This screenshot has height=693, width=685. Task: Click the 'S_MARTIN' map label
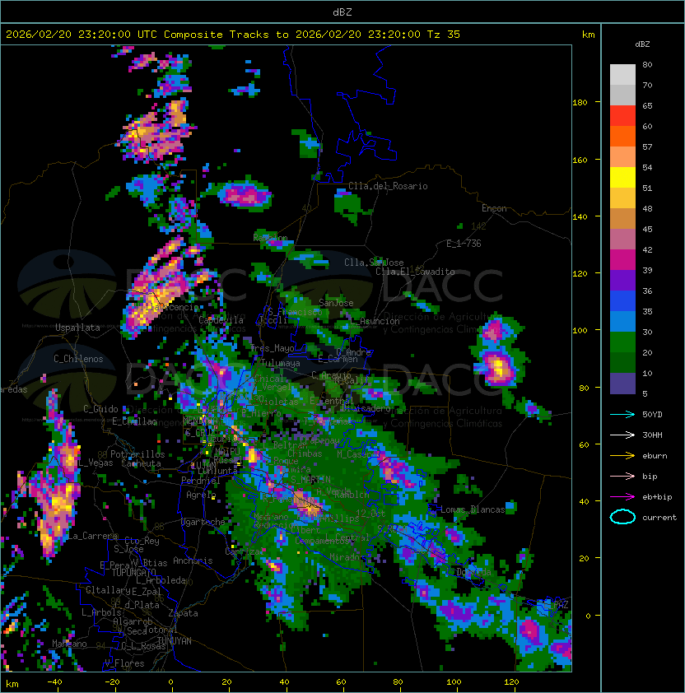tap(310, 480)
